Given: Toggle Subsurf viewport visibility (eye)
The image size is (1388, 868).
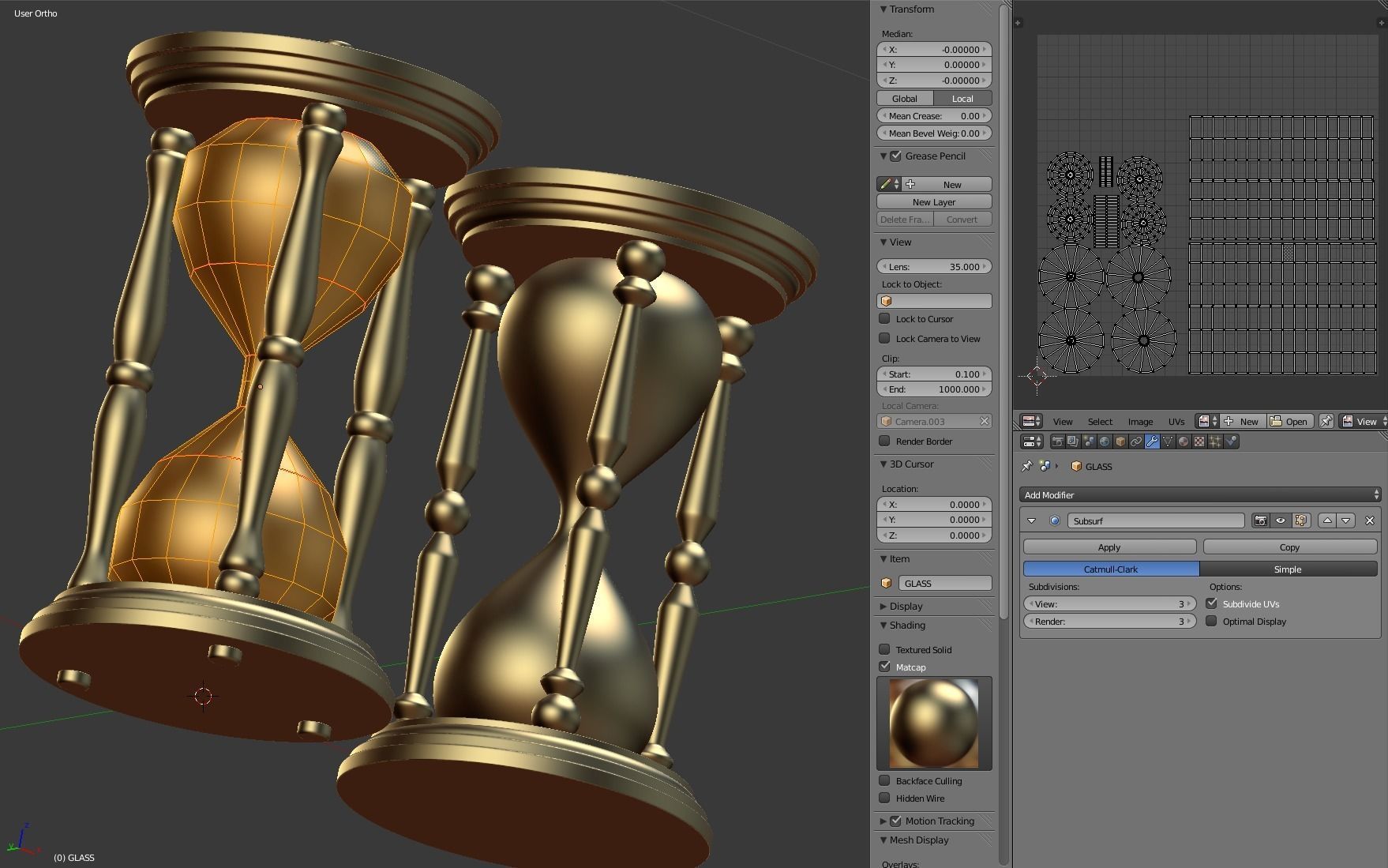Looking at the screenshot, I should pos(1281,520).
